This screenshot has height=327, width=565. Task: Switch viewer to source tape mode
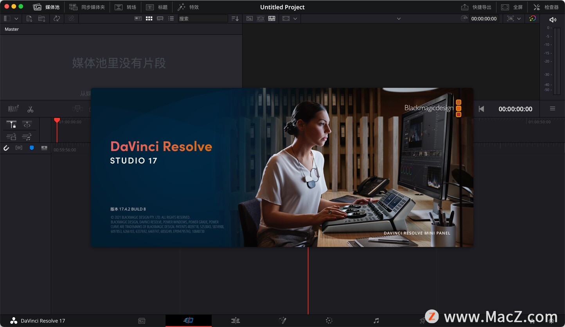(261, 18)
